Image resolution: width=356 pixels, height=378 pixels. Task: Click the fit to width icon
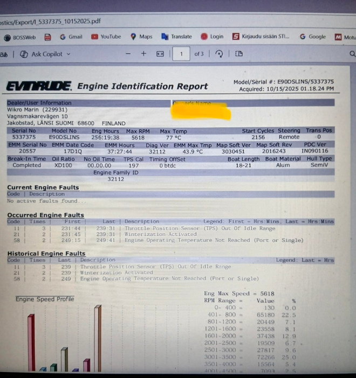[160, 54]
